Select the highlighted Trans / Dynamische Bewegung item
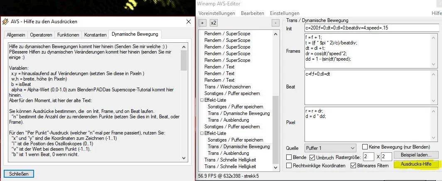The width and height of the screenshot is (442, 181). pyautogui.click(x=239, y=147)
